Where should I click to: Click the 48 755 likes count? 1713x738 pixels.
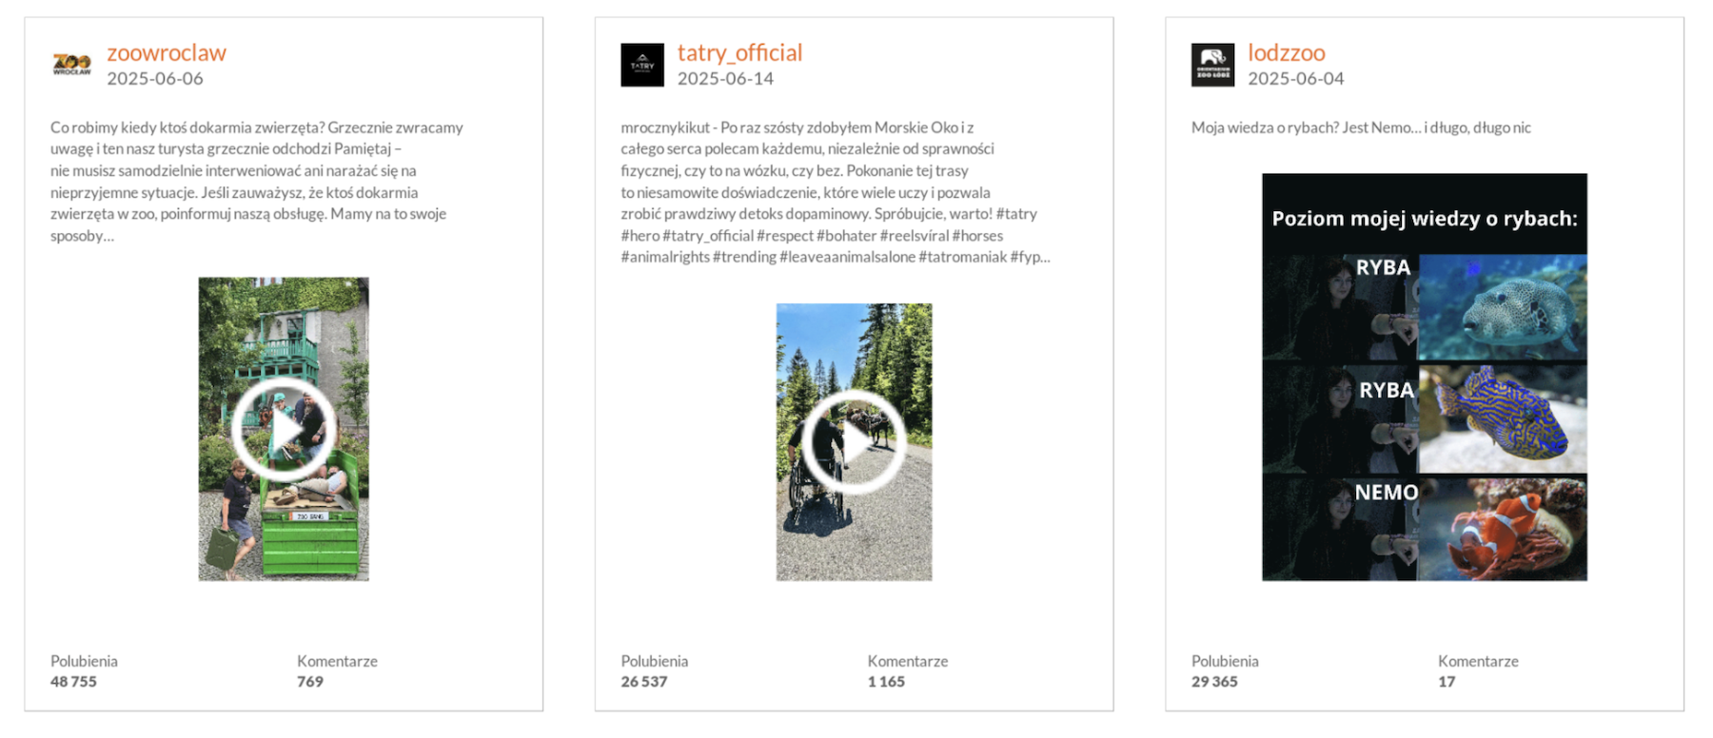(73, 682)
